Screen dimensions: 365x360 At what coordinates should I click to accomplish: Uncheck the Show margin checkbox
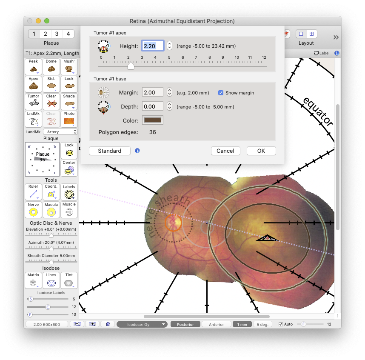221,93
